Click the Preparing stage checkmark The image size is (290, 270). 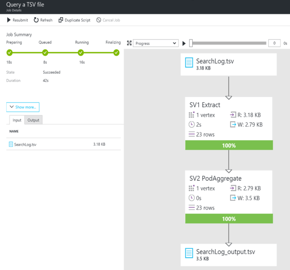coord(9,53)
